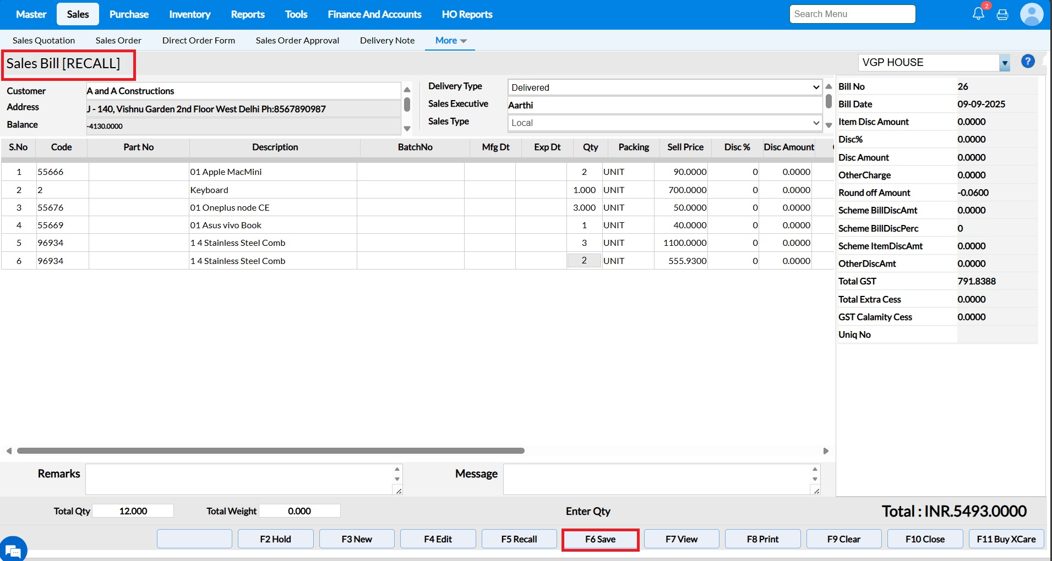Open the Finance And Accounts menu

(374, 14)
